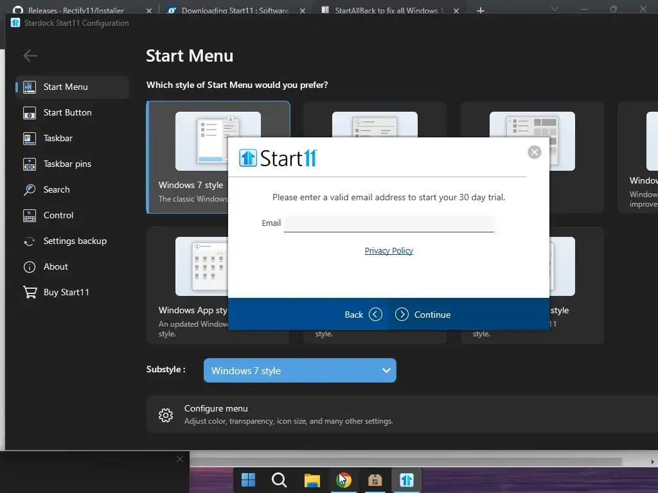
Task: Open taskbar Search
Action: coord(279,480)
